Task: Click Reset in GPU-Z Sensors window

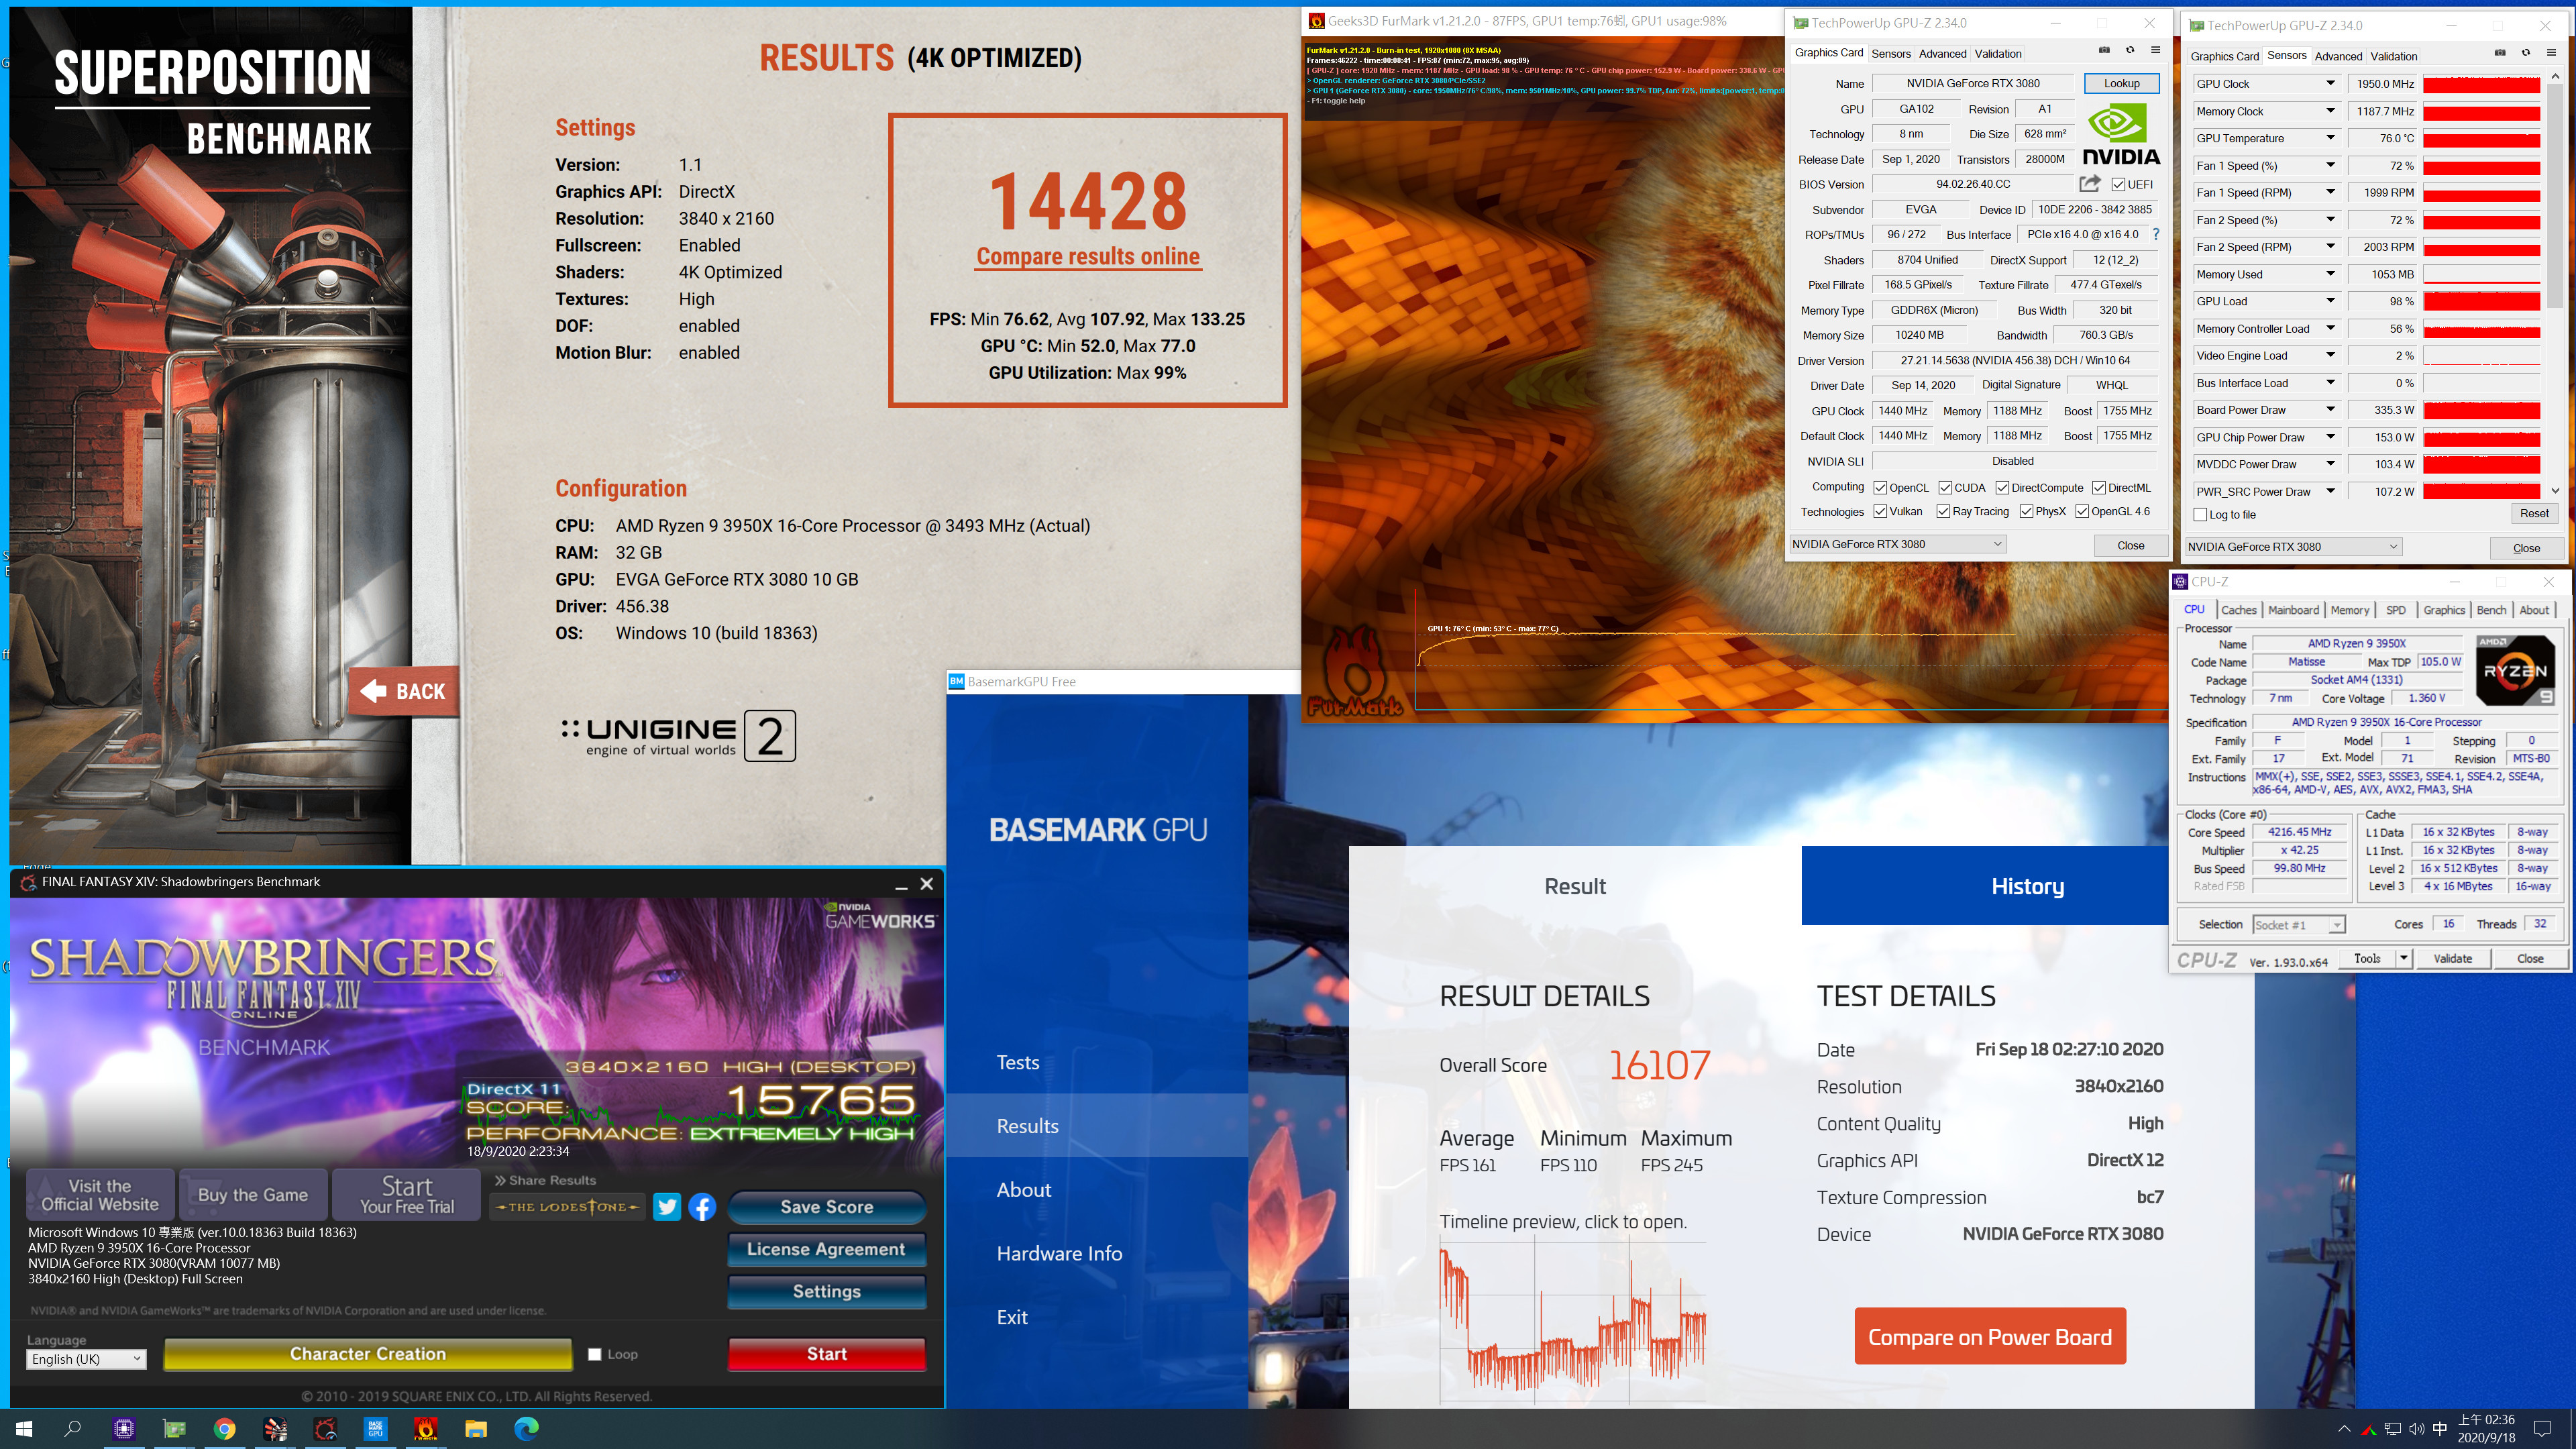Action: [2534, 514]
